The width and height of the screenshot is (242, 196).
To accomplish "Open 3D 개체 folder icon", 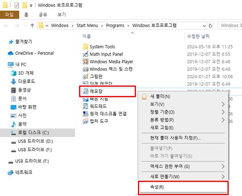I will (x=13, y=73).
